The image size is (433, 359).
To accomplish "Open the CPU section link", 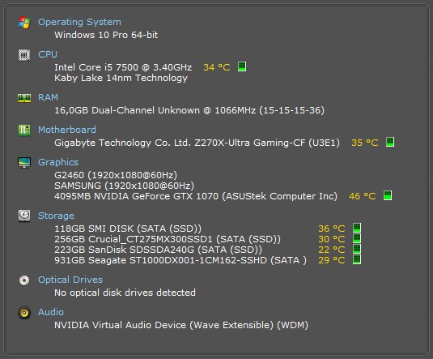I will 48,54.
